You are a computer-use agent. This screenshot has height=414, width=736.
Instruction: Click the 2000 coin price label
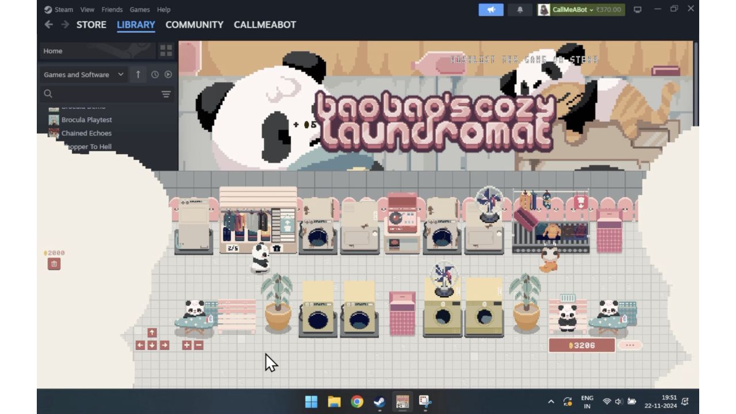click(55, 253)
